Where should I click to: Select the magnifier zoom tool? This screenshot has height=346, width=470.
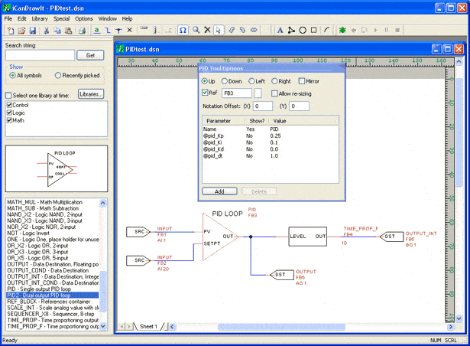196,30
